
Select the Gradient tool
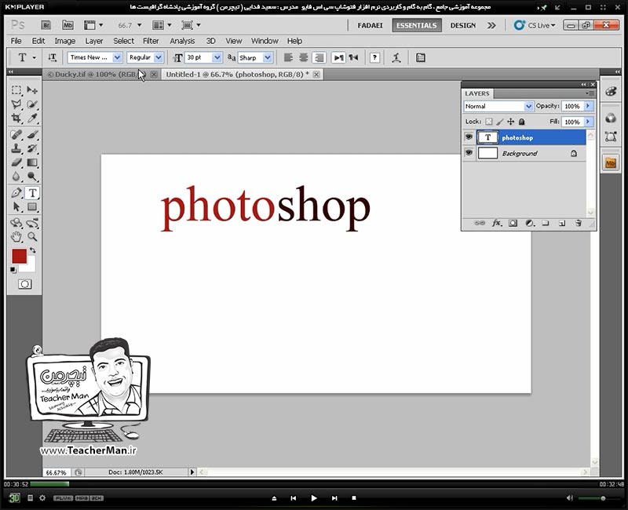(x=32, y=162)
